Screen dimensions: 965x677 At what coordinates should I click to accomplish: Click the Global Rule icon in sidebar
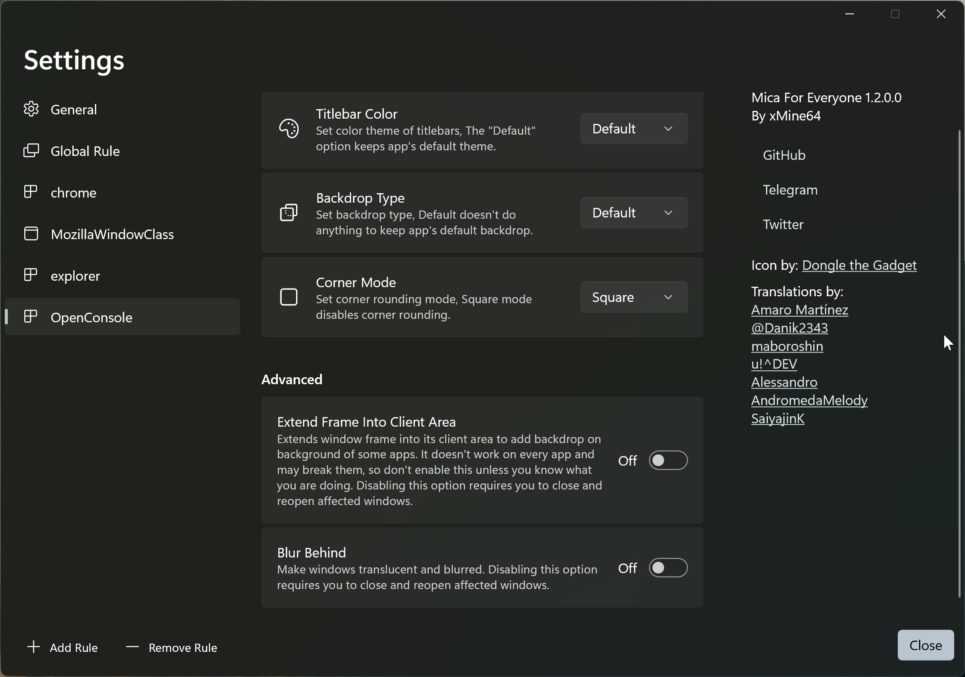(x=31, y=150)
